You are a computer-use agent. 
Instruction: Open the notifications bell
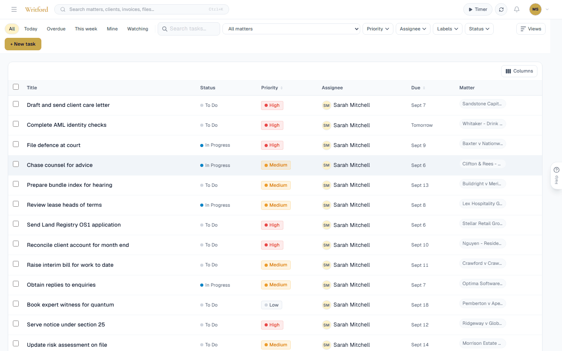pos(517,9)
